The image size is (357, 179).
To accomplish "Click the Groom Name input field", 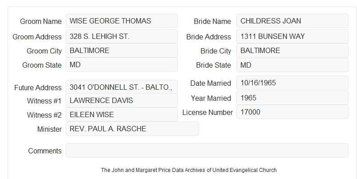I will point(122,21).
